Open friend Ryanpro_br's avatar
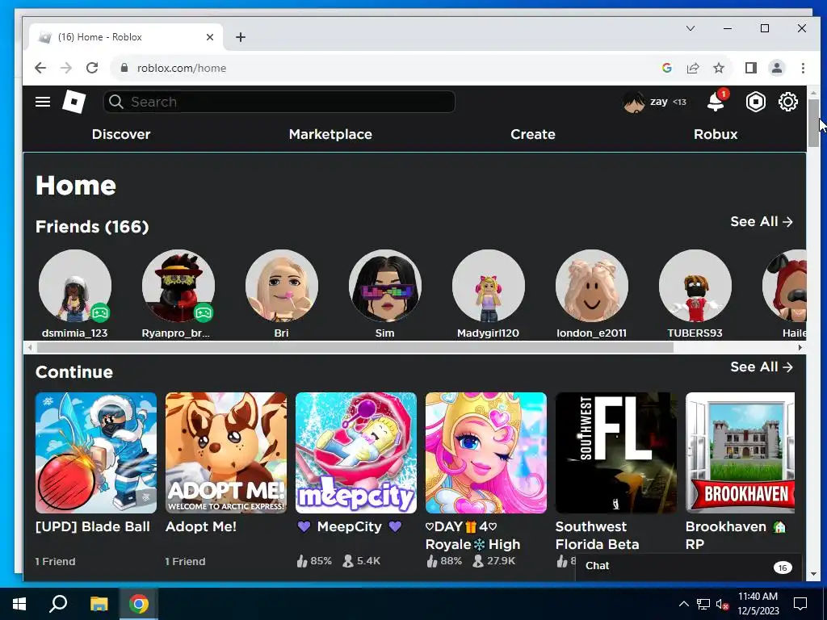Screen dimensions: 827x620 pyautogui.click(x=178, y=286)
